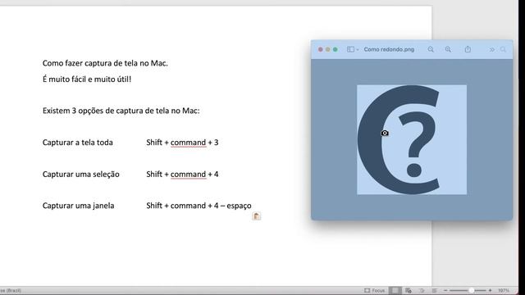Expand the Preview toolbar overflow chevrons
Viewport: 525px width, 295px height.
tap(492, 49)
